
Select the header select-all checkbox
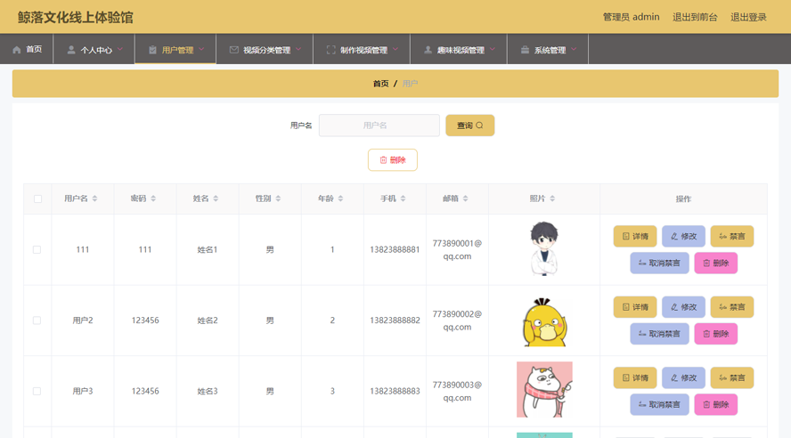37,199
